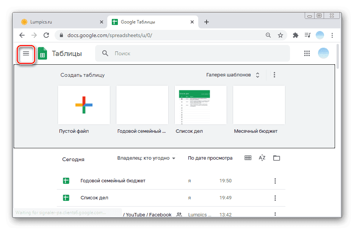Open the owner filter dropdown
The image size is (354, 230).
[146, 158]
